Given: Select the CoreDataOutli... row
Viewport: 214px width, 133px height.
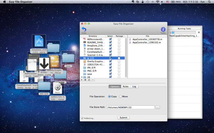Looking at the screenshot, I should [102, 52].
